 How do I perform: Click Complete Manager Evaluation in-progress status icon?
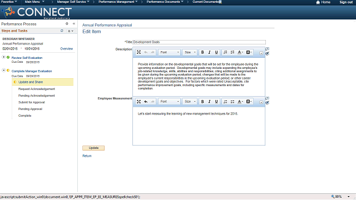(8, 71)
